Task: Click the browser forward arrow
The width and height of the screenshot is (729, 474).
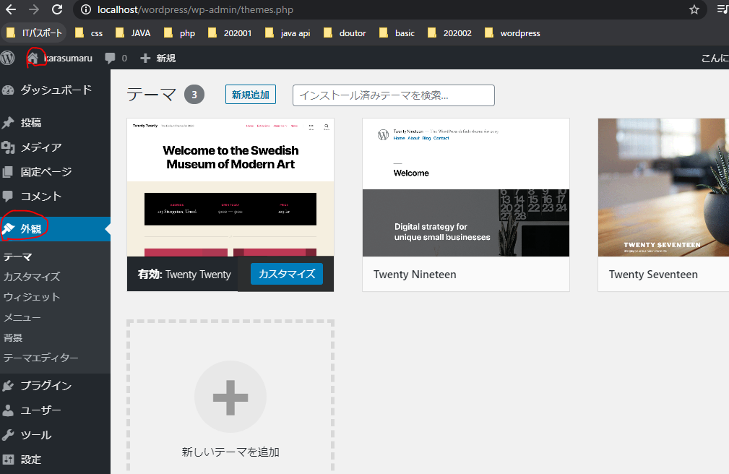Action: point(34,9)
